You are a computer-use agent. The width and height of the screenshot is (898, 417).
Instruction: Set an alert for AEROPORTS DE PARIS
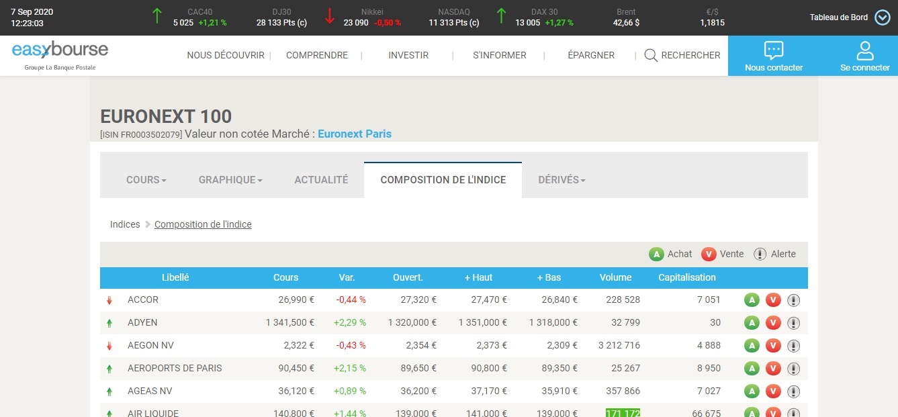pyautogui.click(x=793, y=369)
